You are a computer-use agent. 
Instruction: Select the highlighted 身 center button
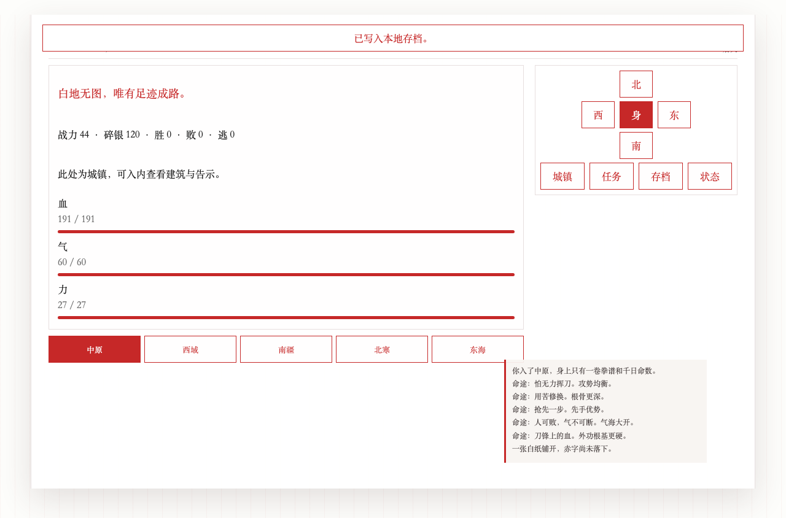click(x=636, y=115)
